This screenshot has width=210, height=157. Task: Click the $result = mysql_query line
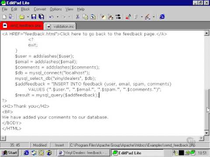[57, 95]
